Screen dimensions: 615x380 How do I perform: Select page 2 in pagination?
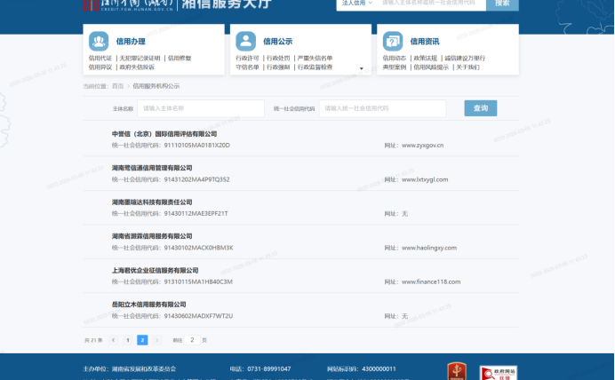142,340
